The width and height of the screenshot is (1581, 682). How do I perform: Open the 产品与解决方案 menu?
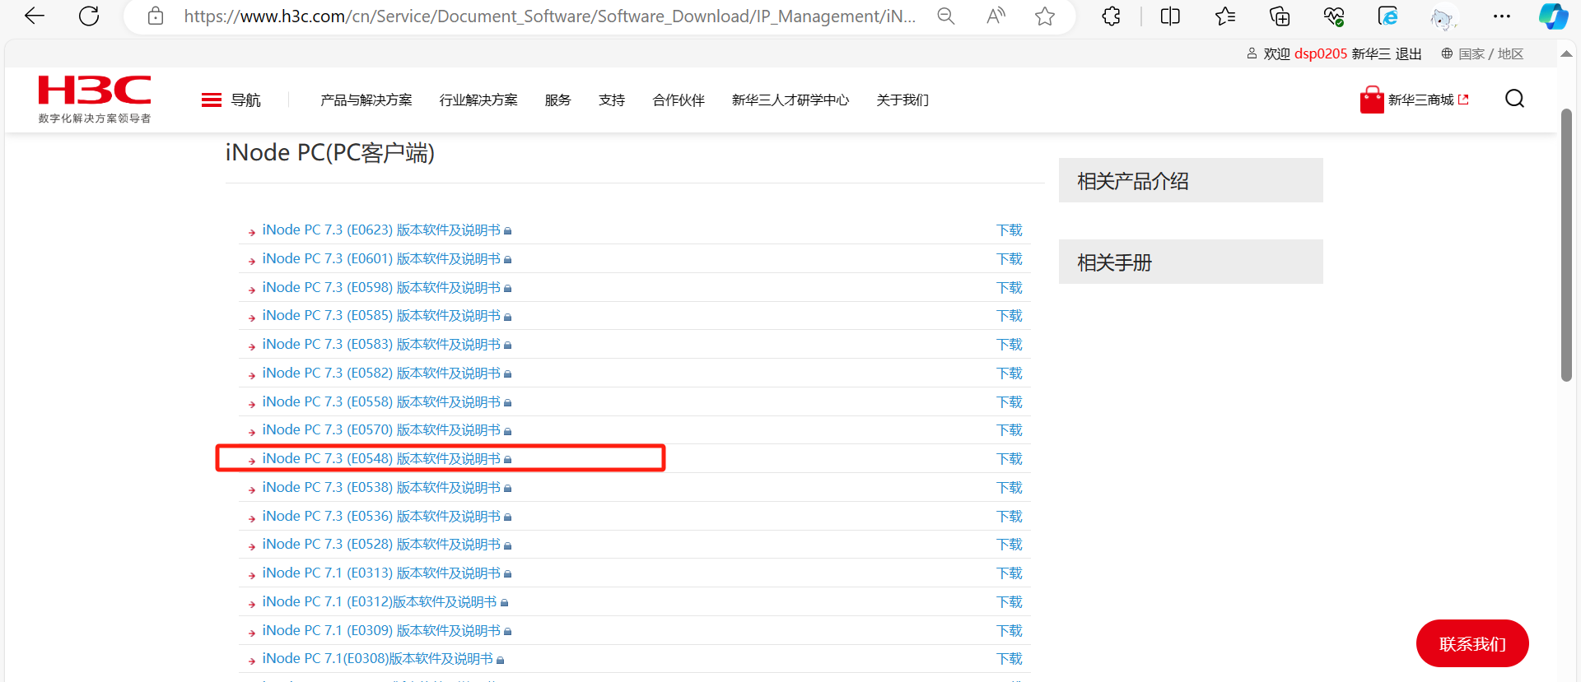coord(366,100)
